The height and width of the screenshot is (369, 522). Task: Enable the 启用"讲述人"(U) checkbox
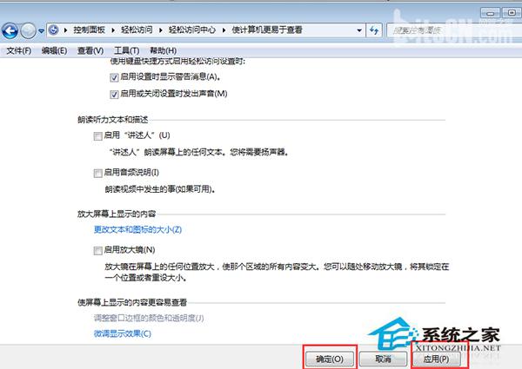(x=97, y=136)
